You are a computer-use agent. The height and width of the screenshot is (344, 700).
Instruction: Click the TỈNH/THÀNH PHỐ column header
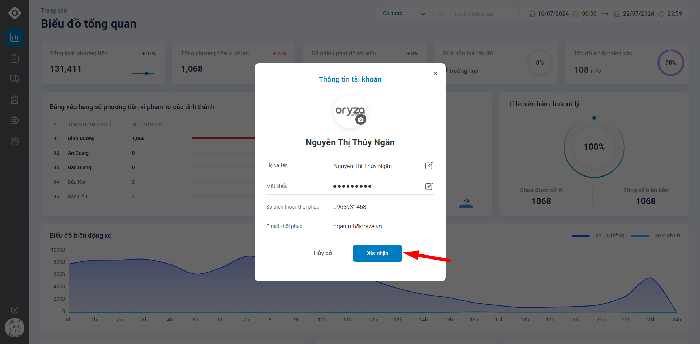pos(89,124)
